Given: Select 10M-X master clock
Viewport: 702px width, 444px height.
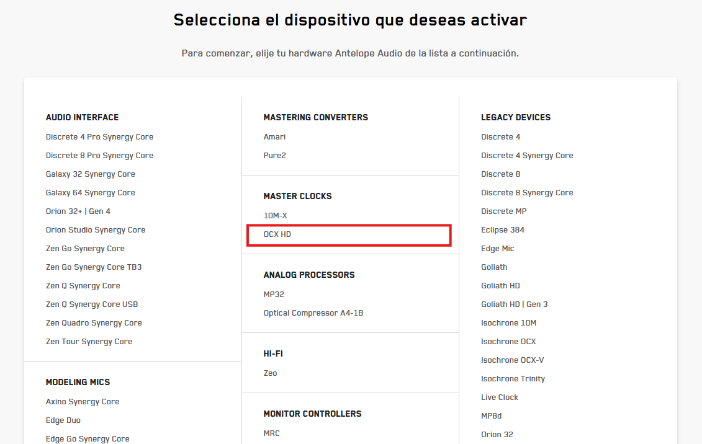Looking at the screenshot, I should [276, 216].
